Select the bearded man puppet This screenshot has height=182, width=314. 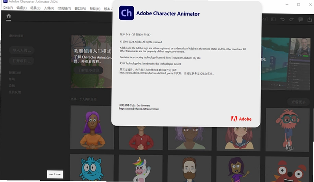point(189,169)
